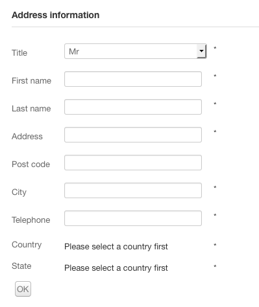This screenshot has height=307, width=259.
Task: Click the Country row's select-country message
Action: (116, 247)
